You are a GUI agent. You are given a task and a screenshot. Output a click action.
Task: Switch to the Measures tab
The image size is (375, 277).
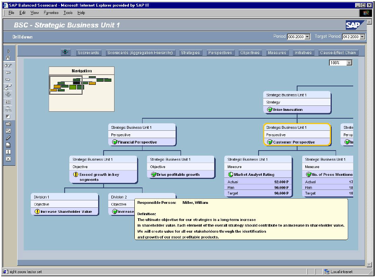pyautogui.click(x=277, y=53)
